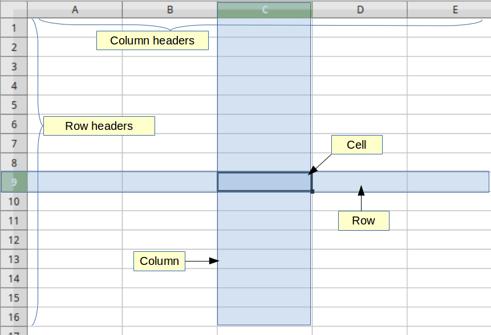
Task: Click the "Cell" callout label
Action: (356, 145)
